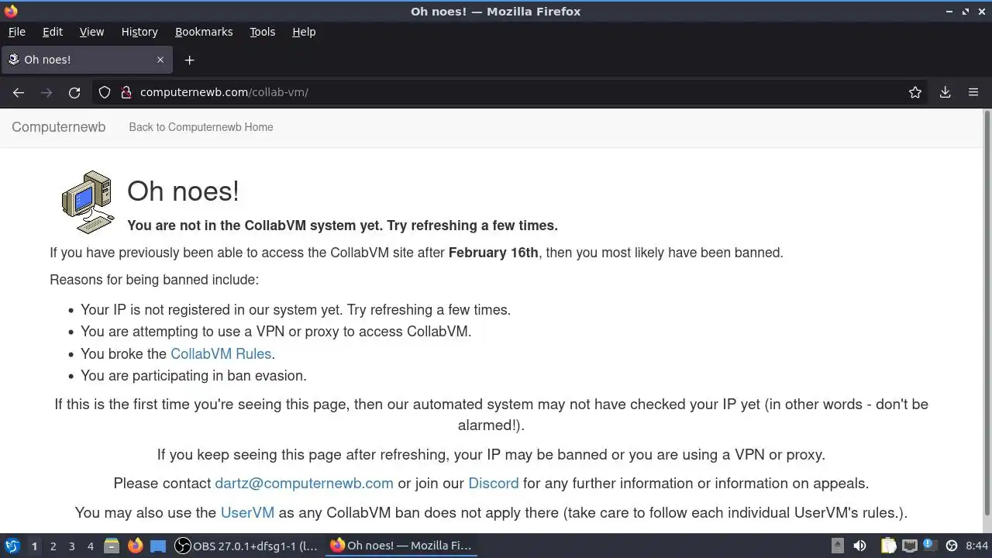The width and height of the screenshot is (992, 558).
Task: Open a new tab with plus button
Action: [x=189, y=60]
